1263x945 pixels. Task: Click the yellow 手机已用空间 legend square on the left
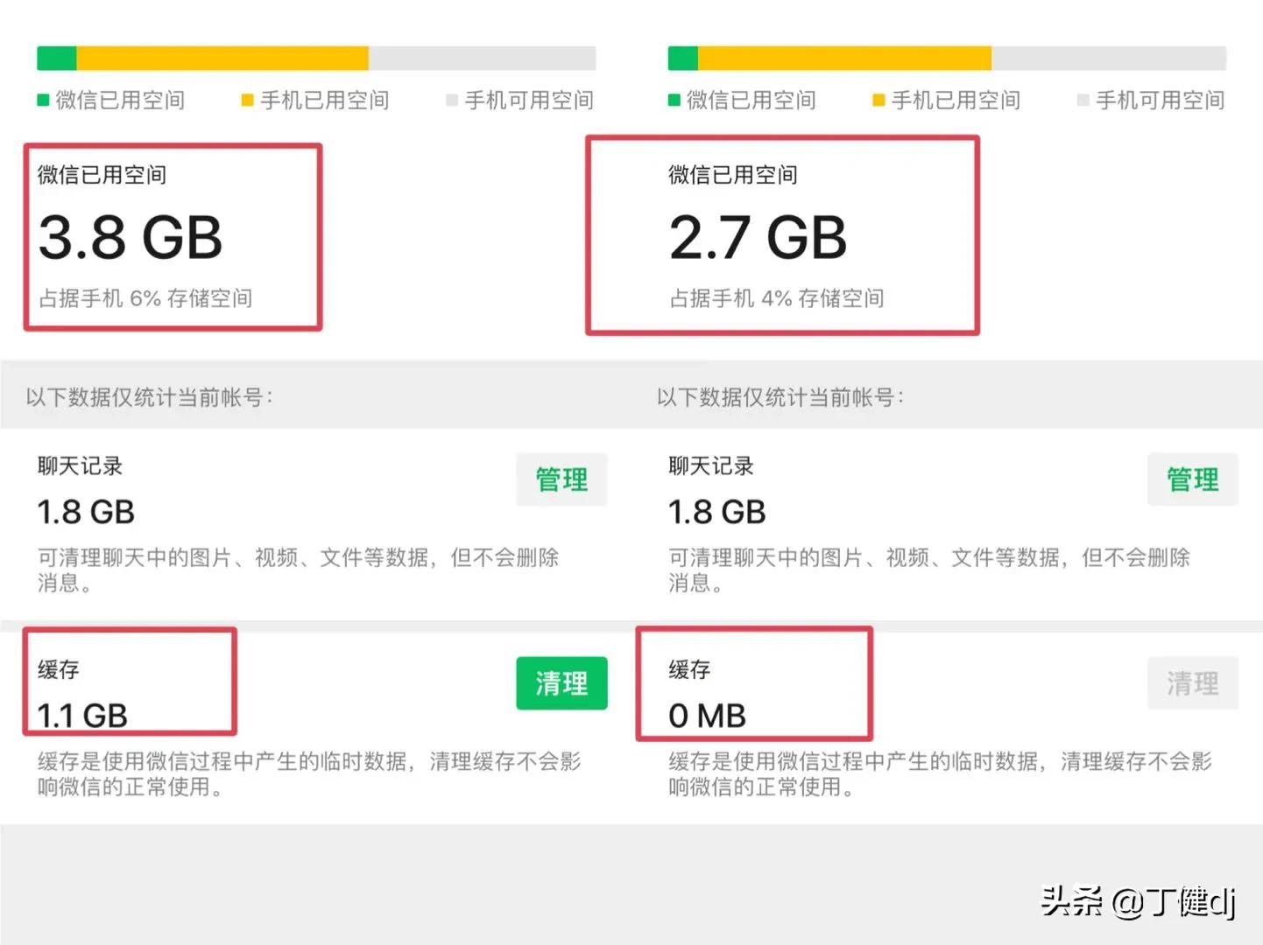pyautogui.click(x=248, y=100)
